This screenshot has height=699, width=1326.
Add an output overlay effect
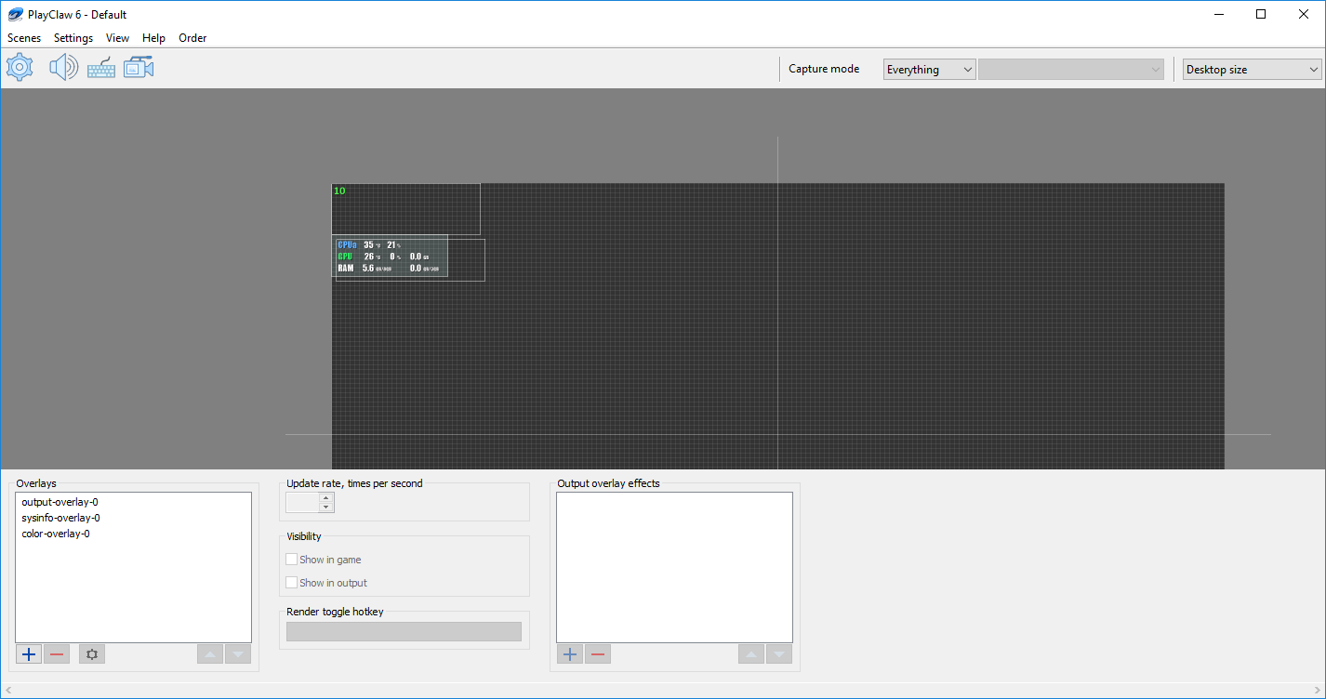click(x=570, y=654)
